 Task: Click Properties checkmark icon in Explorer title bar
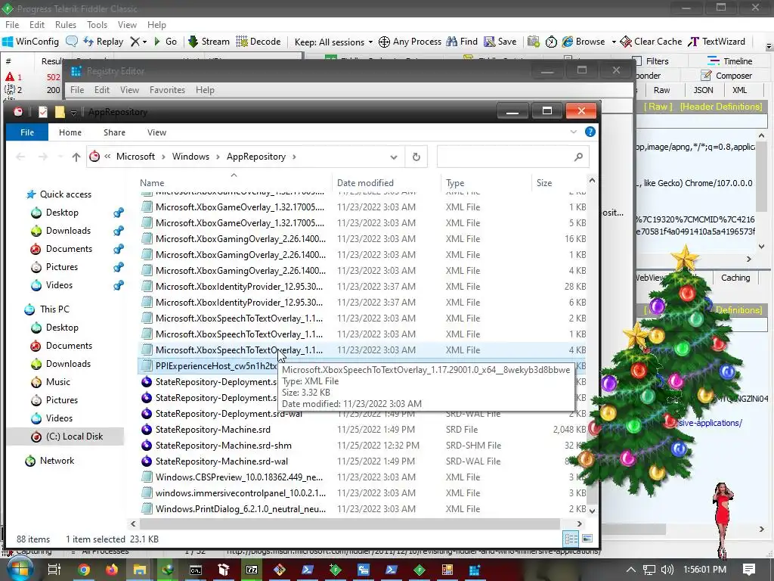pyautogui.click(x=43, y=112)
